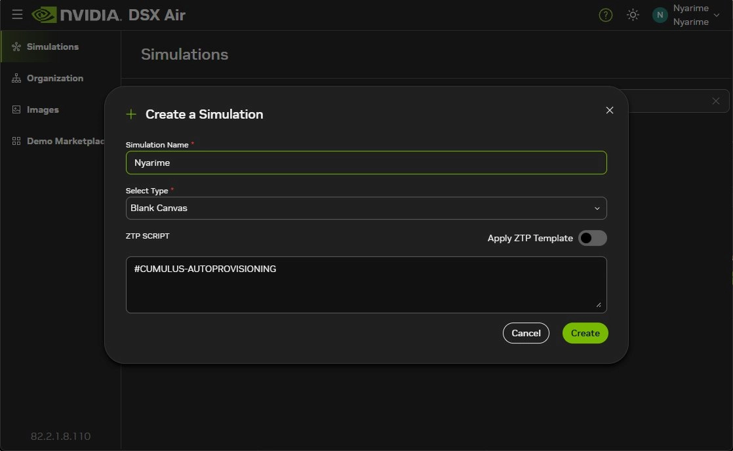Dismiss the background banner with X
The height and width of the screenshot is (451, 733).
pos(715,101)
